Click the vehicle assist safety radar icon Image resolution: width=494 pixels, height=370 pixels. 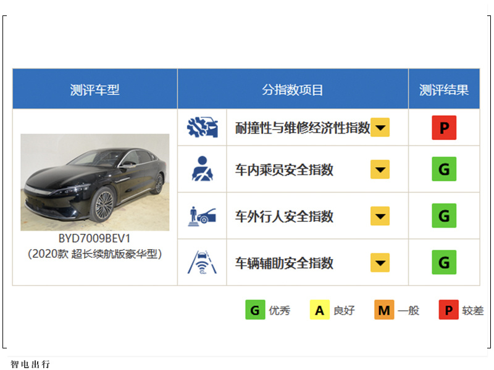203,262
